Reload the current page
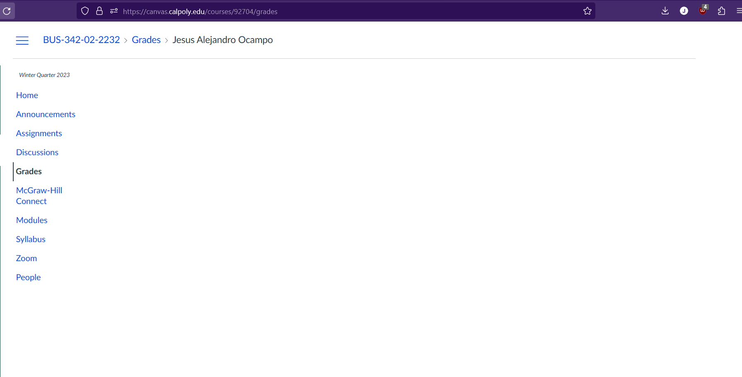The width and height of the screenshot is (742, 377). (x=7, y=11)
